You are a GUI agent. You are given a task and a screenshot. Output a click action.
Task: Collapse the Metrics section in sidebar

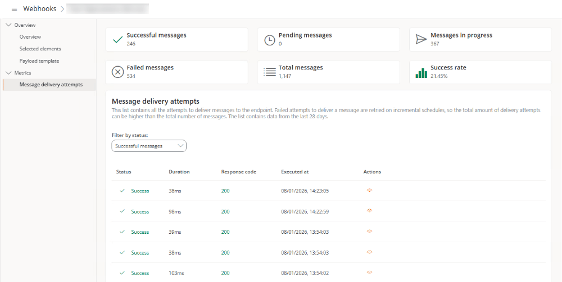pos(9,72)
